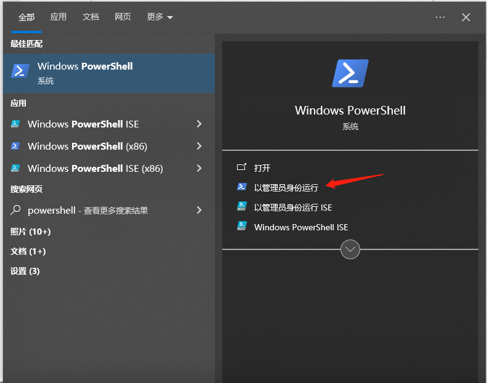487x383 pixels.
Task: Click the Windows PowerShell best match icon
Action: [x=20, y=71]
